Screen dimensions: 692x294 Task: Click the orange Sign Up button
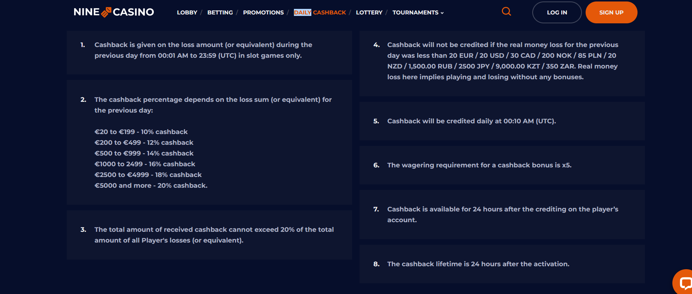click(611, 12)
